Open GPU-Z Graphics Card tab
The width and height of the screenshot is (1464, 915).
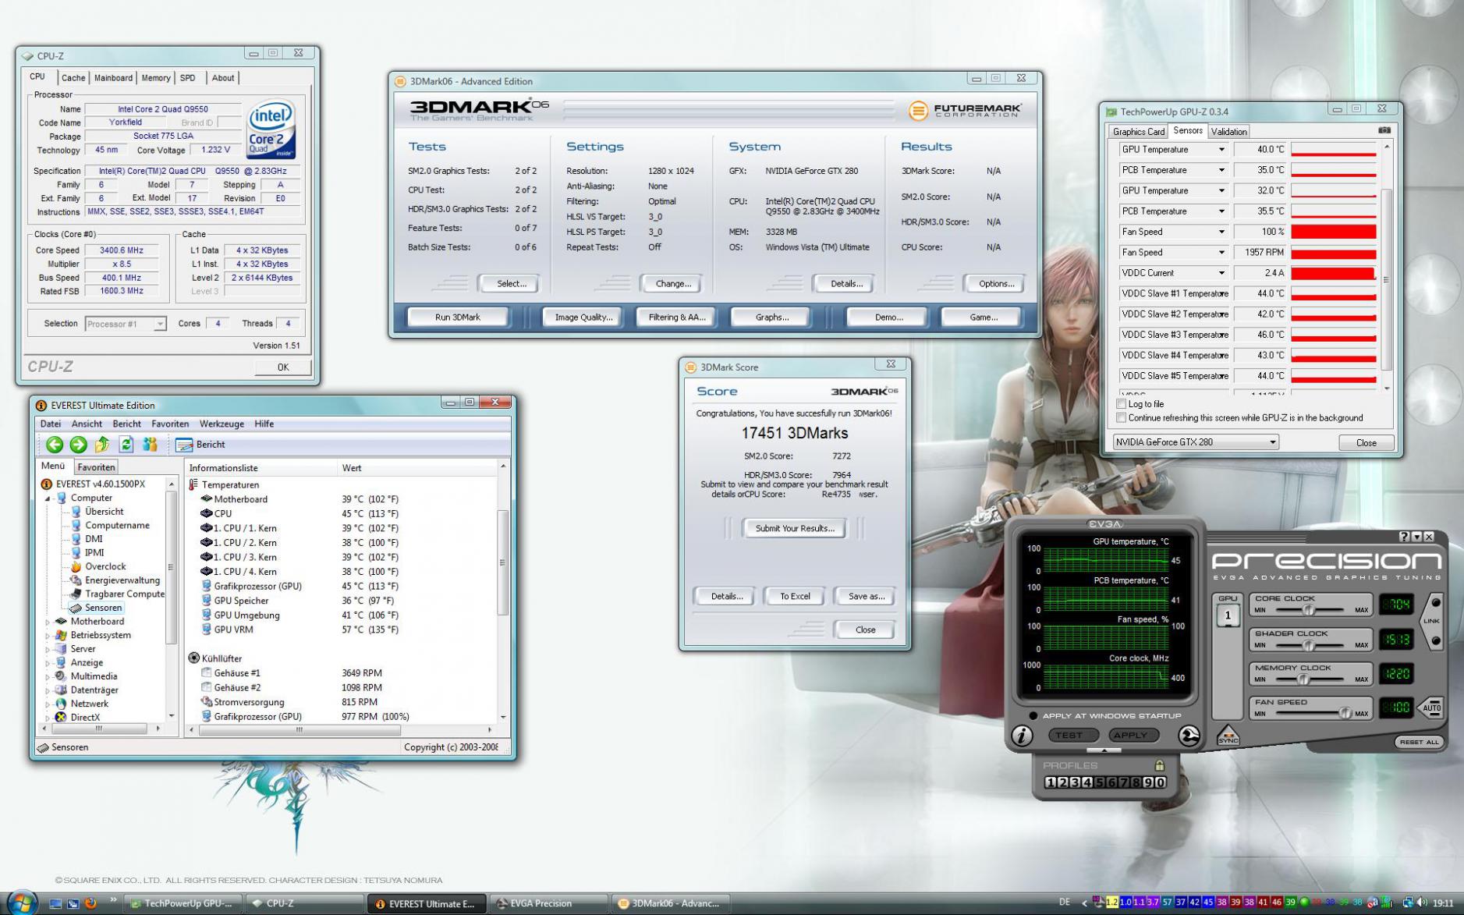tap(1138, 132)
